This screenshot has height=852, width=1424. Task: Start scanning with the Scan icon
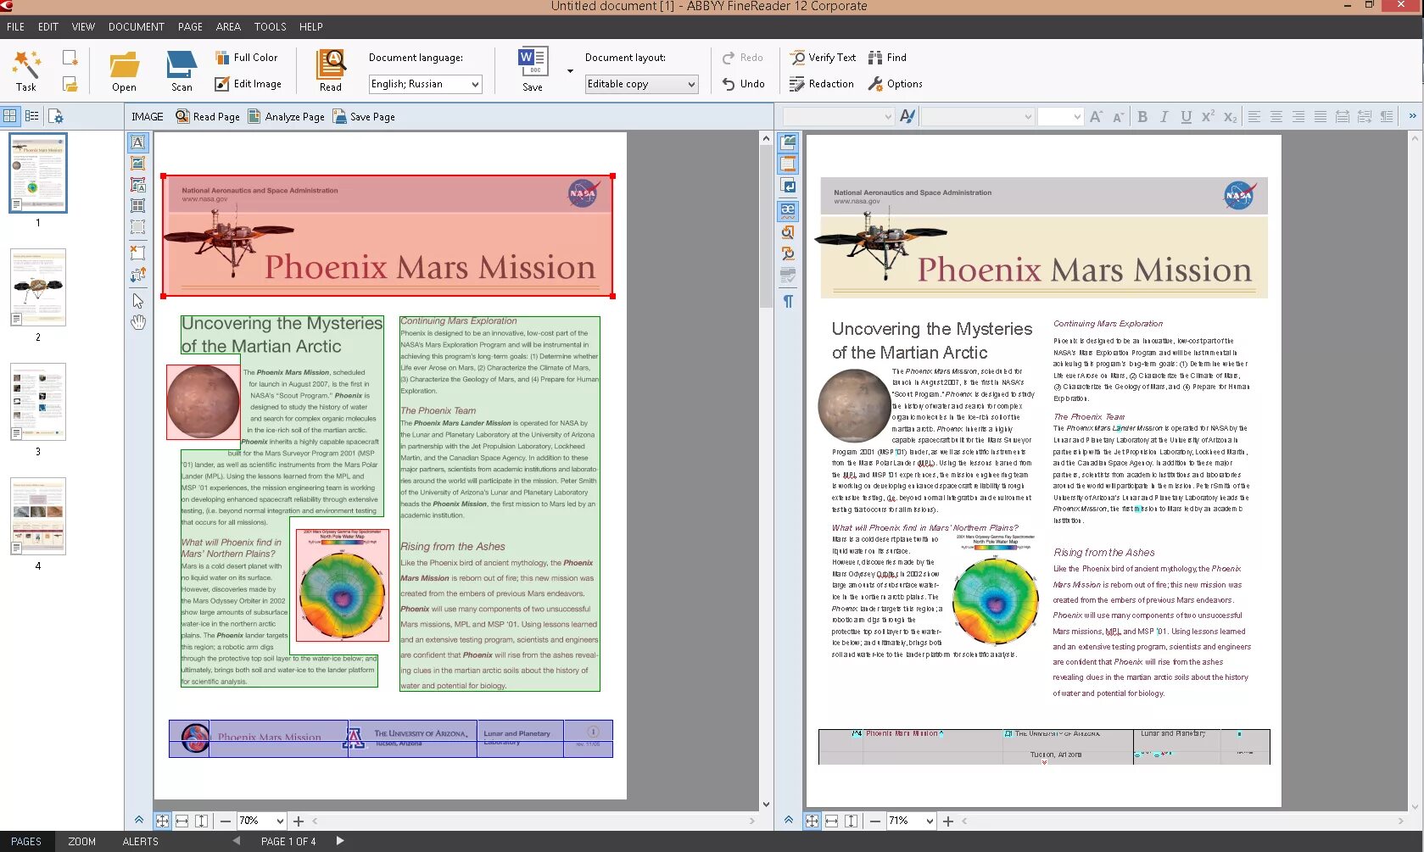pyautogui.click(x=181, y=70)
